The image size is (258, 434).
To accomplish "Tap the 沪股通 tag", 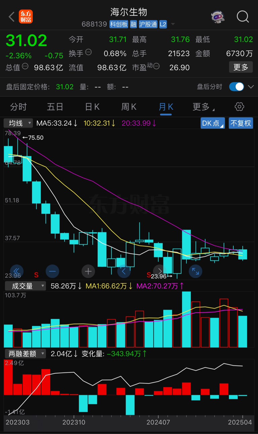I will 148,24.
